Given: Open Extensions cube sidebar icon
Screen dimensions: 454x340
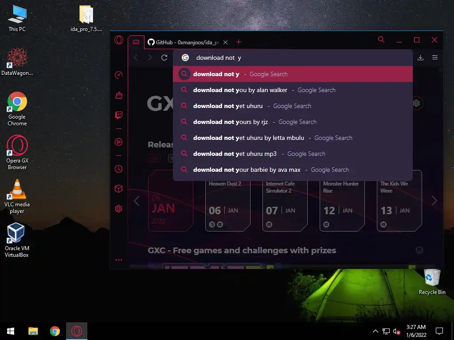Looking at the screenshot, I should click(119, 189).
